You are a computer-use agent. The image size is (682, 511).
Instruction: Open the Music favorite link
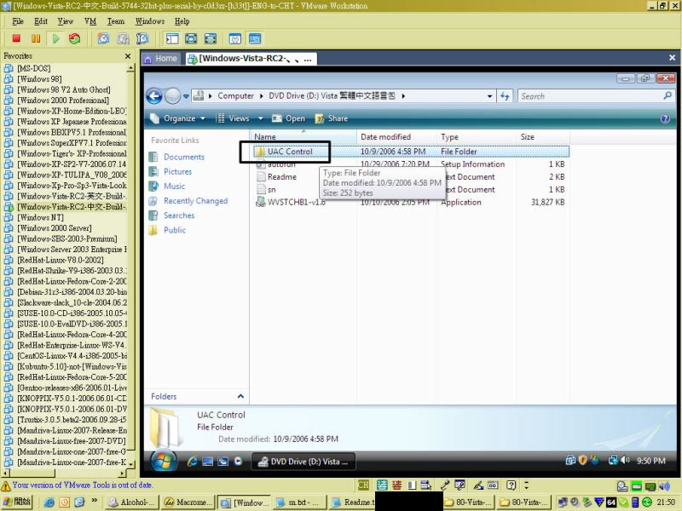point(175,186)
